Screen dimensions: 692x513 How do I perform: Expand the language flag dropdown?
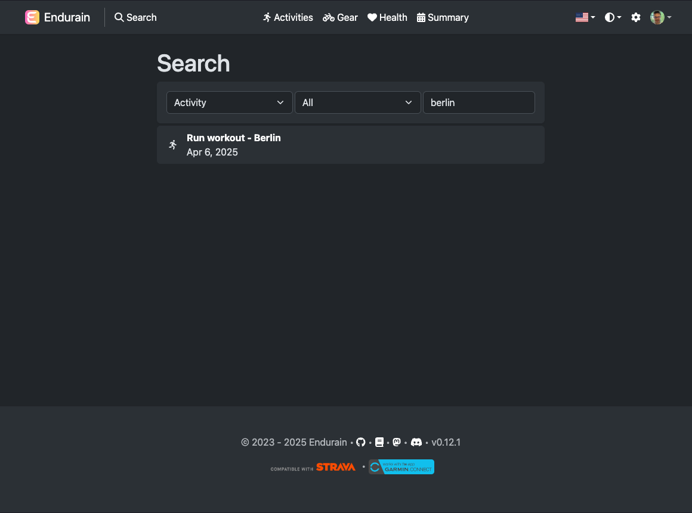click(x=585, y=17)
